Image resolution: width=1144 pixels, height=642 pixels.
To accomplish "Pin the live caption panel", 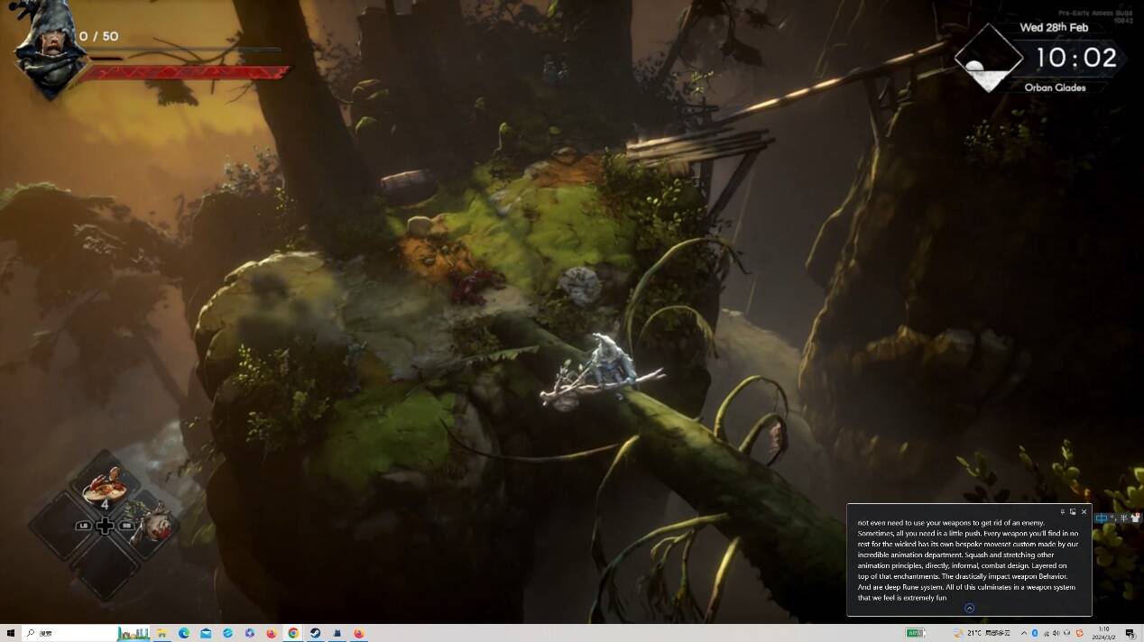I will coord(1063,512).
